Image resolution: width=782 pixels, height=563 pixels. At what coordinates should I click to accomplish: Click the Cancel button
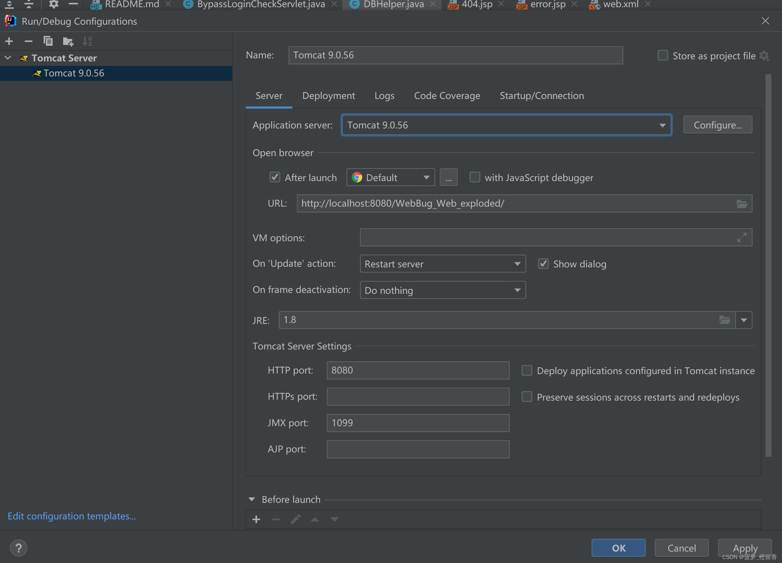coord(681,548)
